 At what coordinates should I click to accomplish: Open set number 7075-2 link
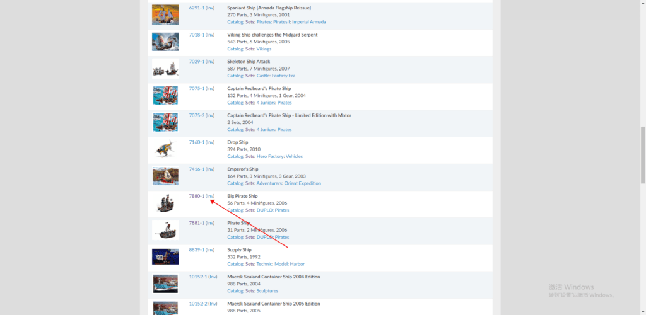pyautogui.click(x=197, y=115)
